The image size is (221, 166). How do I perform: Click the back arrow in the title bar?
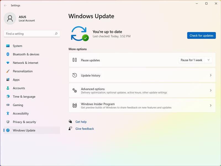point(5,6)
